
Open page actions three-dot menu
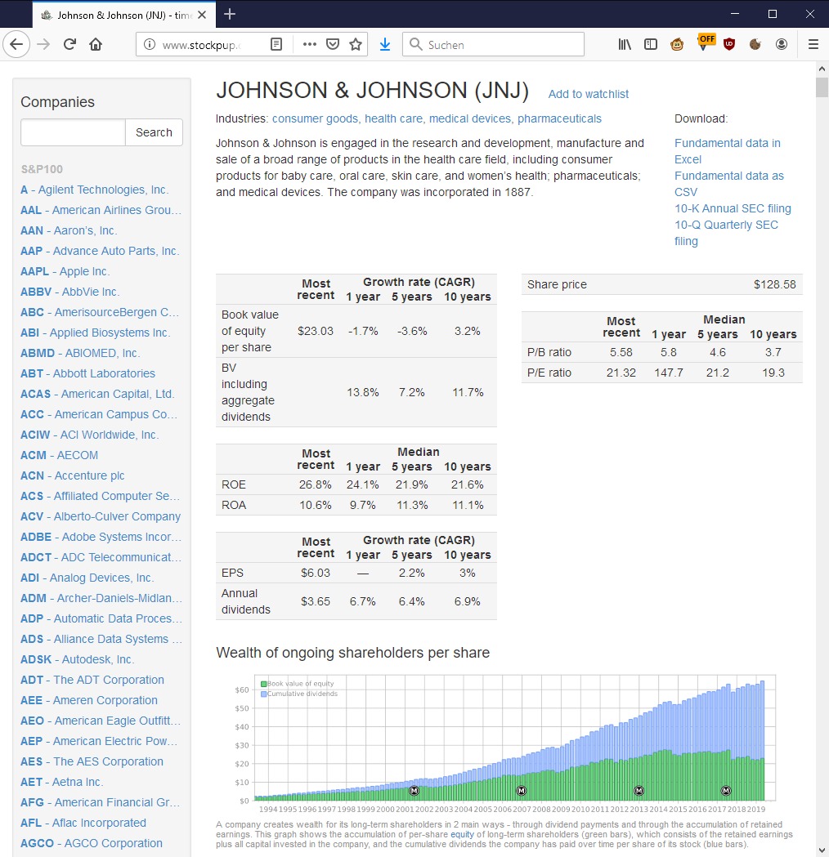[x=309, y=45]
